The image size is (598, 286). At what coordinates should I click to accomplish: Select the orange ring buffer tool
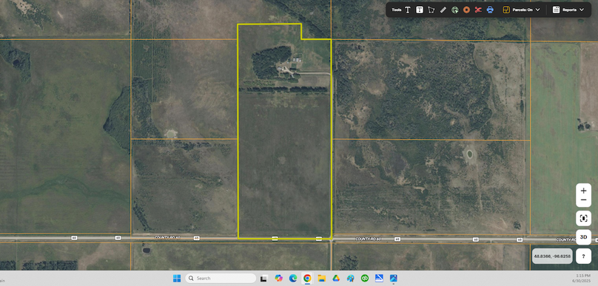click(466, 10)
